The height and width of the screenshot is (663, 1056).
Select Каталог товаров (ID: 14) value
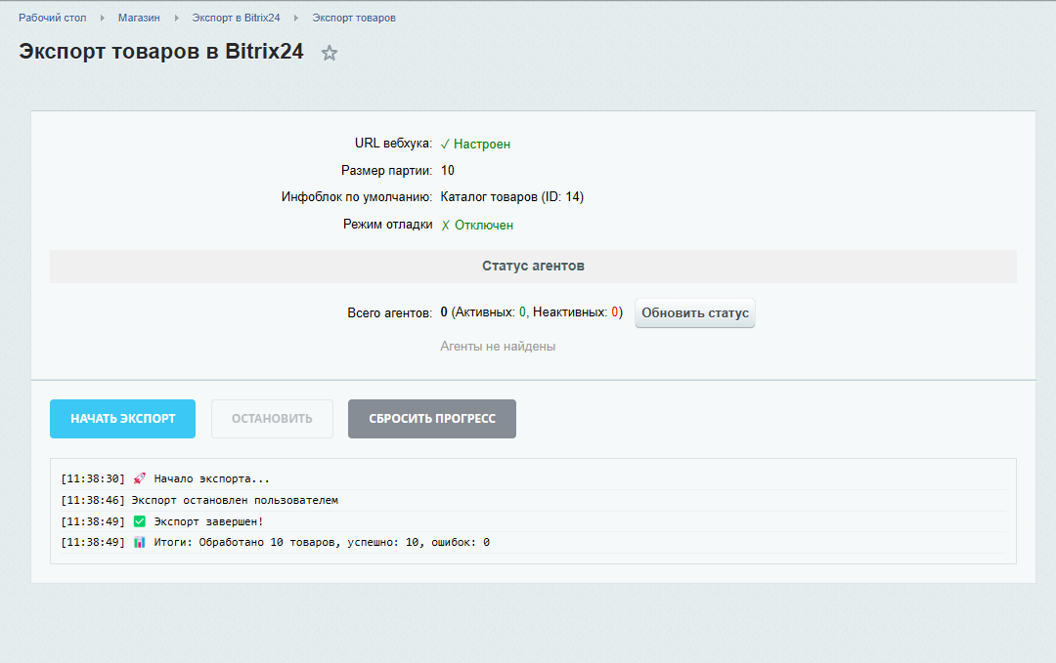pos(511,197)
